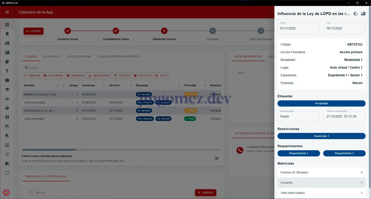Switch to the Datos Persona tab

(x=79, y=56)
